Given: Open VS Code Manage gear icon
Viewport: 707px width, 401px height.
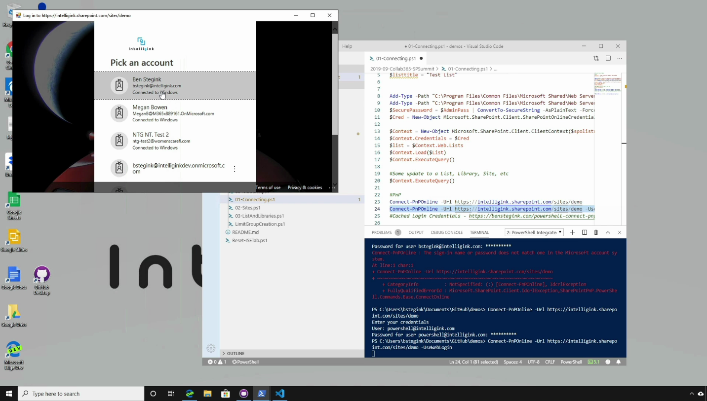Looking at the screenshot, I should [211, 348].
